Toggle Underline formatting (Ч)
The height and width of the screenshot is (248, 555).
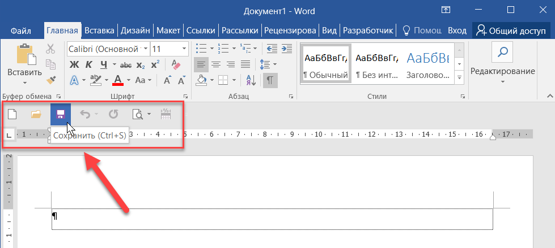104,64
